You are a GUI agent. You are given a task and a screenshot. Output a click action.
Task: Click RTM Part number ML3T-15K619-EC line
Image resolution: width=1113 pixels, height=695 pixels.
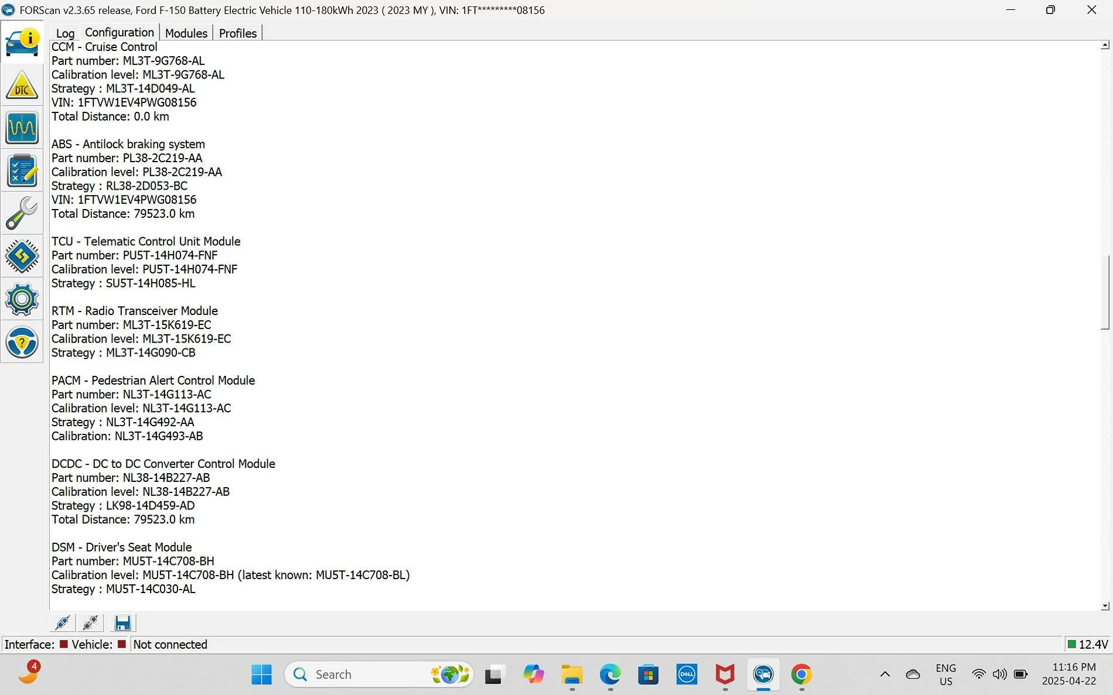point(131,325)
